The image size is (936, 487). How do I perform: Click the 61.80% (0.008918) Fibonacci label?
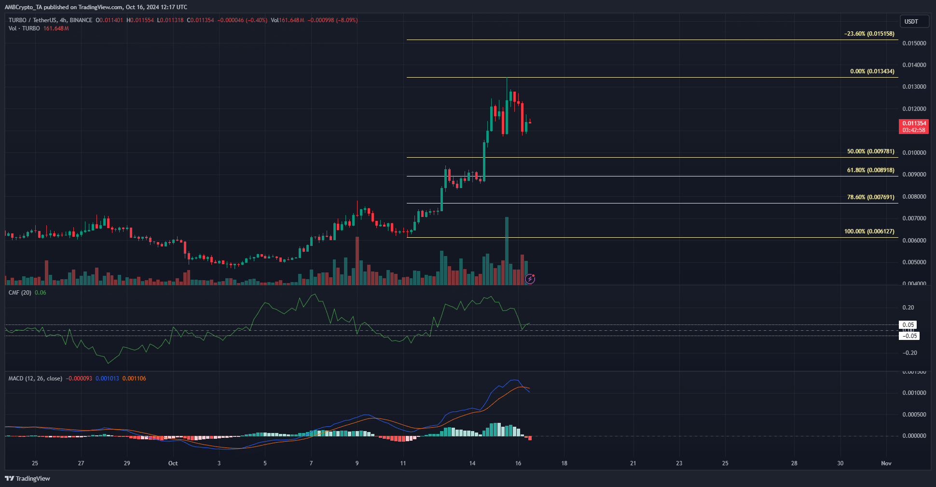(871, 170)
